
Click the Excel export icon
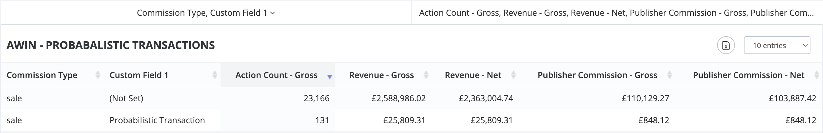tap(726, 45)
